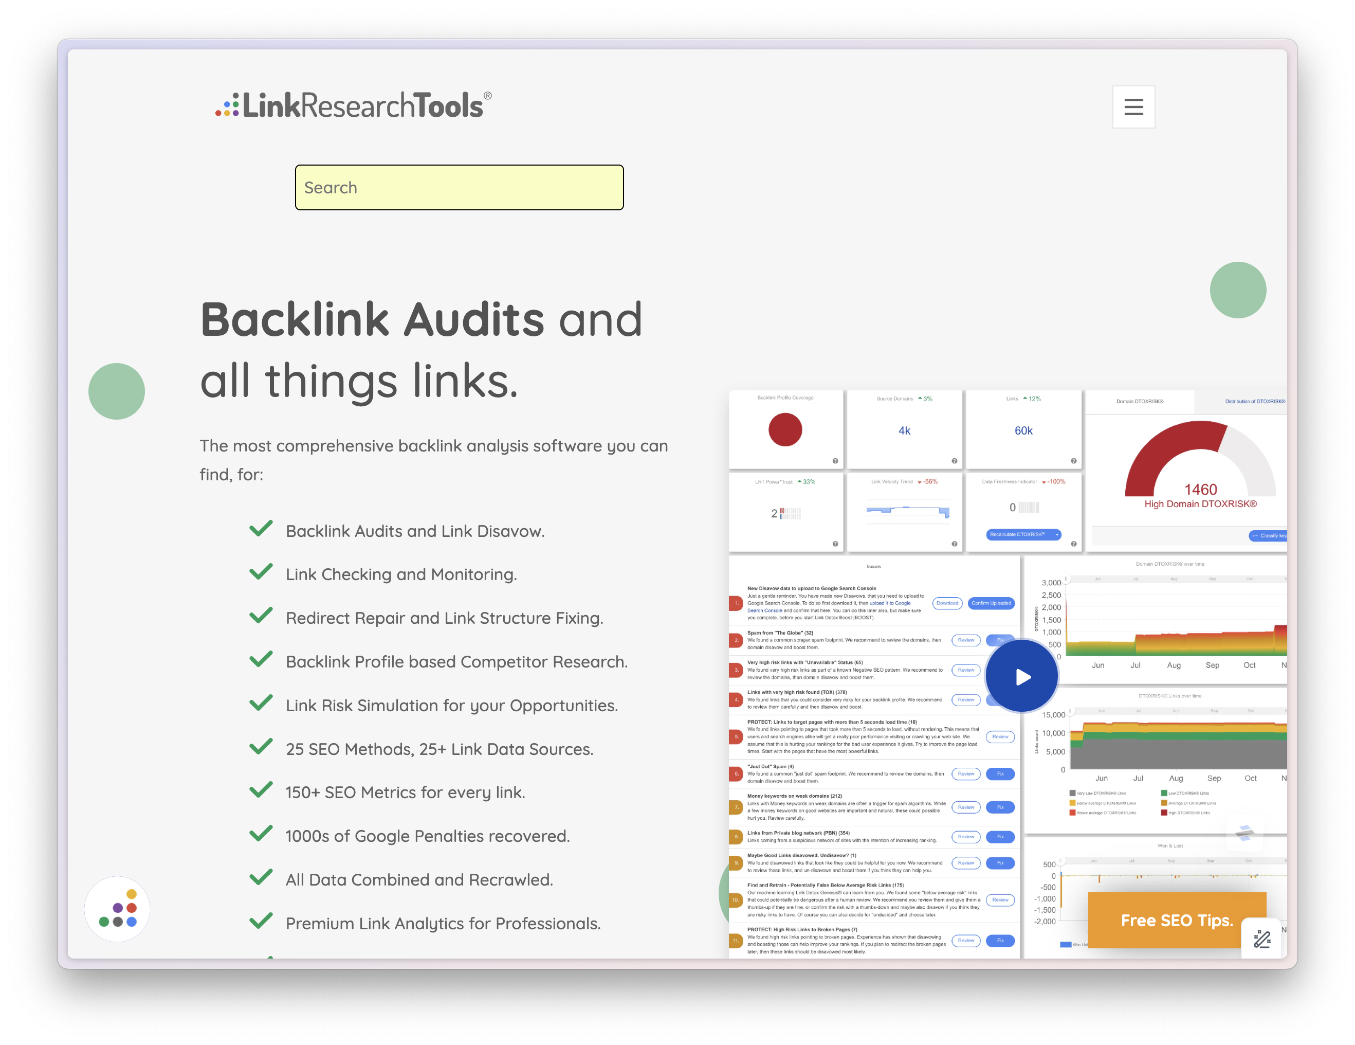This screenshot has width=1355, height=1045.
Task: Click "25 SEO Methods, 25+ Link Data Sources."
Action: [440, 749]
